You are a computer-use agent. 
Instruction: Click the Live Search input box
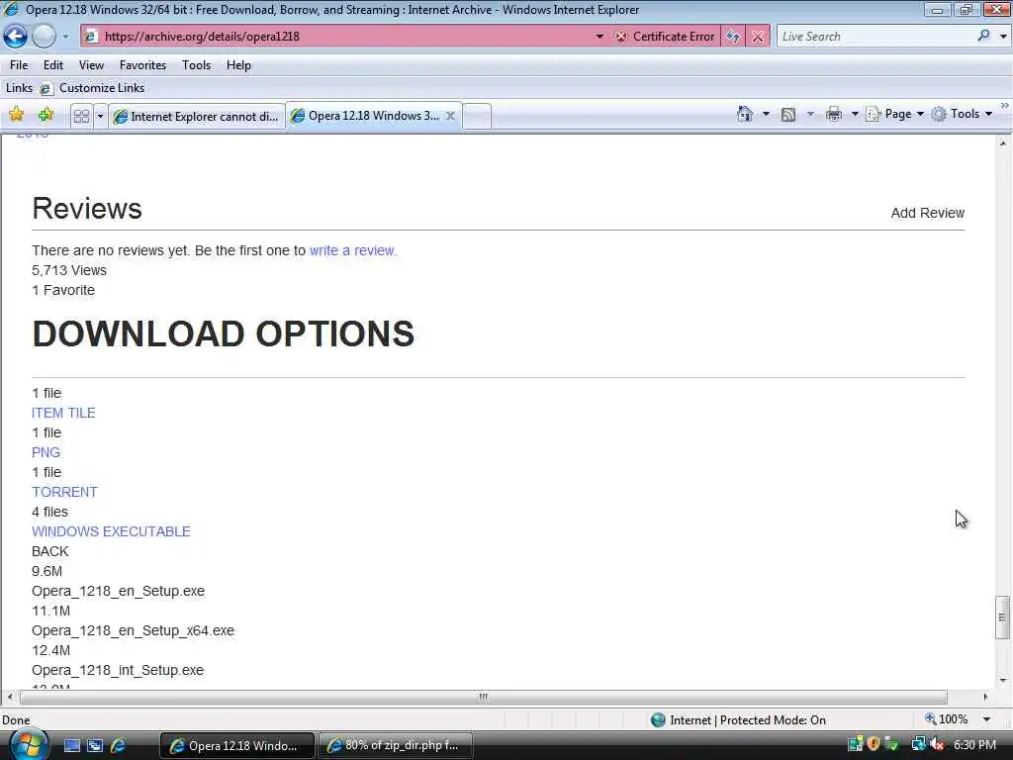[x=875, y=37]
